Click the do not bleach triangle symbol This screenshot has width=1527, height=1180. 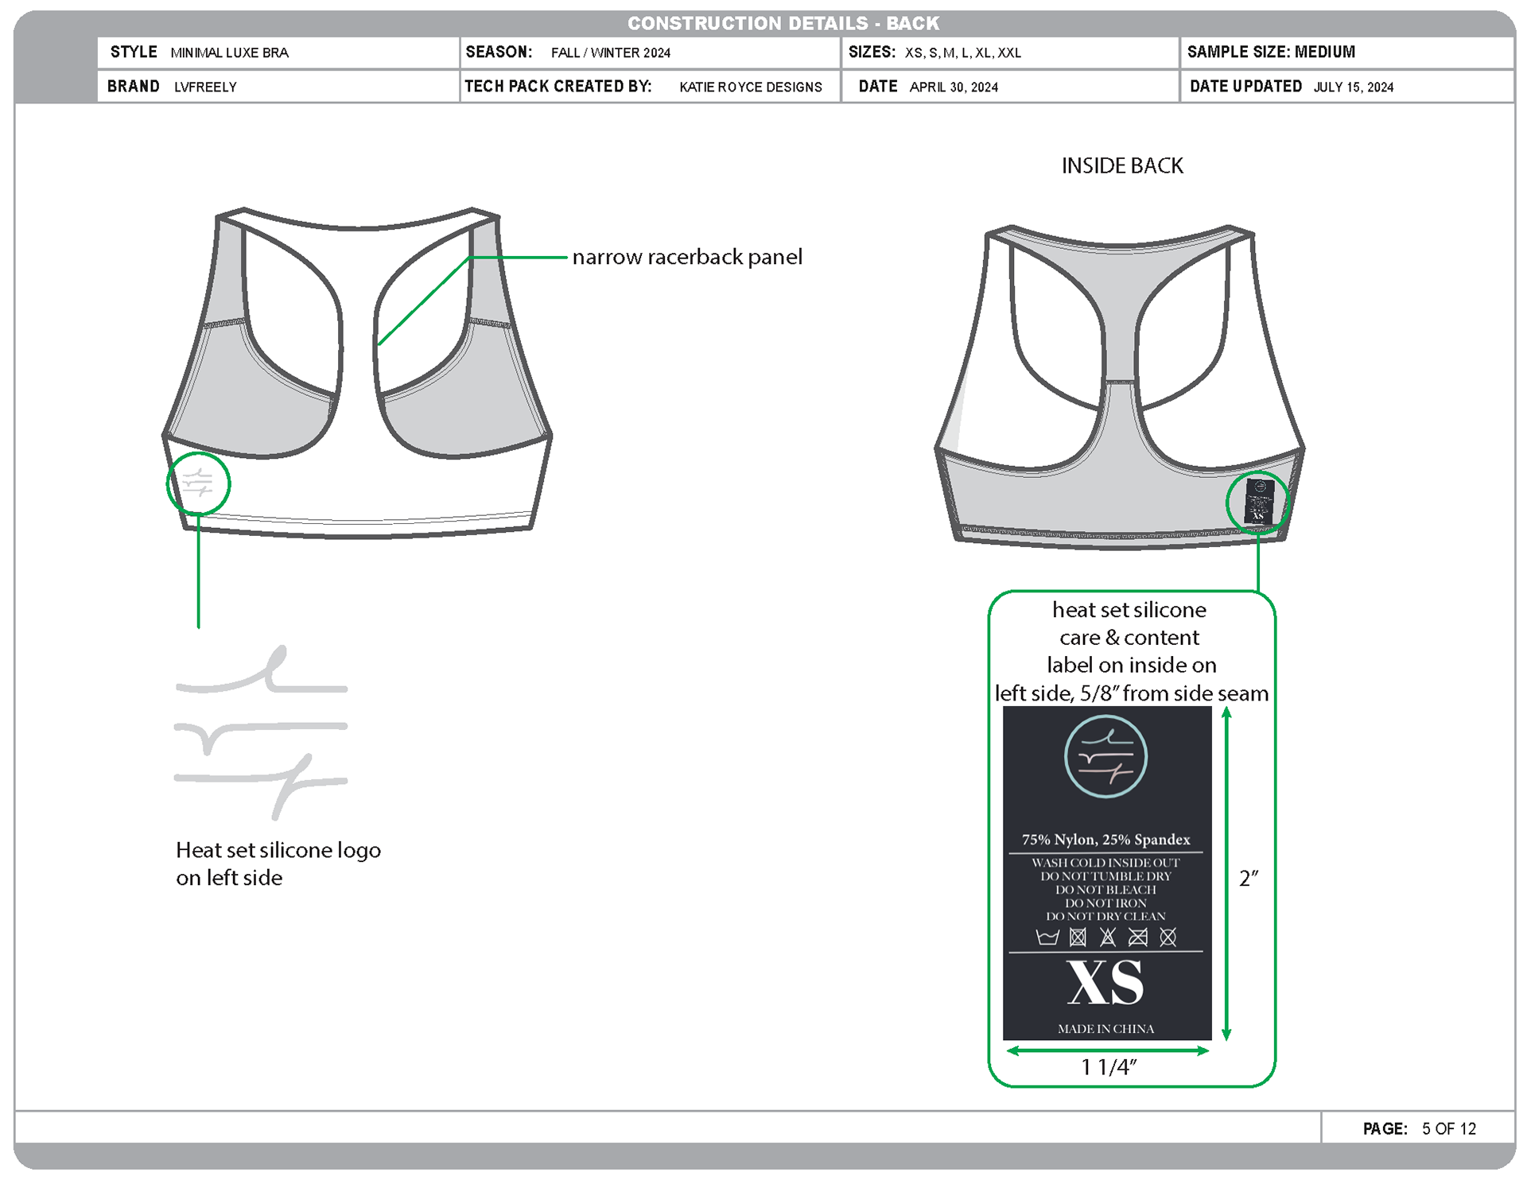pos(1108,937)
